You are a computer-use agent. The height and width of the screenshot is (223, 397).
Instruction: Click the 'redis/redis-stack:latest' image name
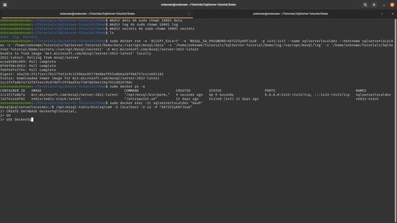click(56, 99)
